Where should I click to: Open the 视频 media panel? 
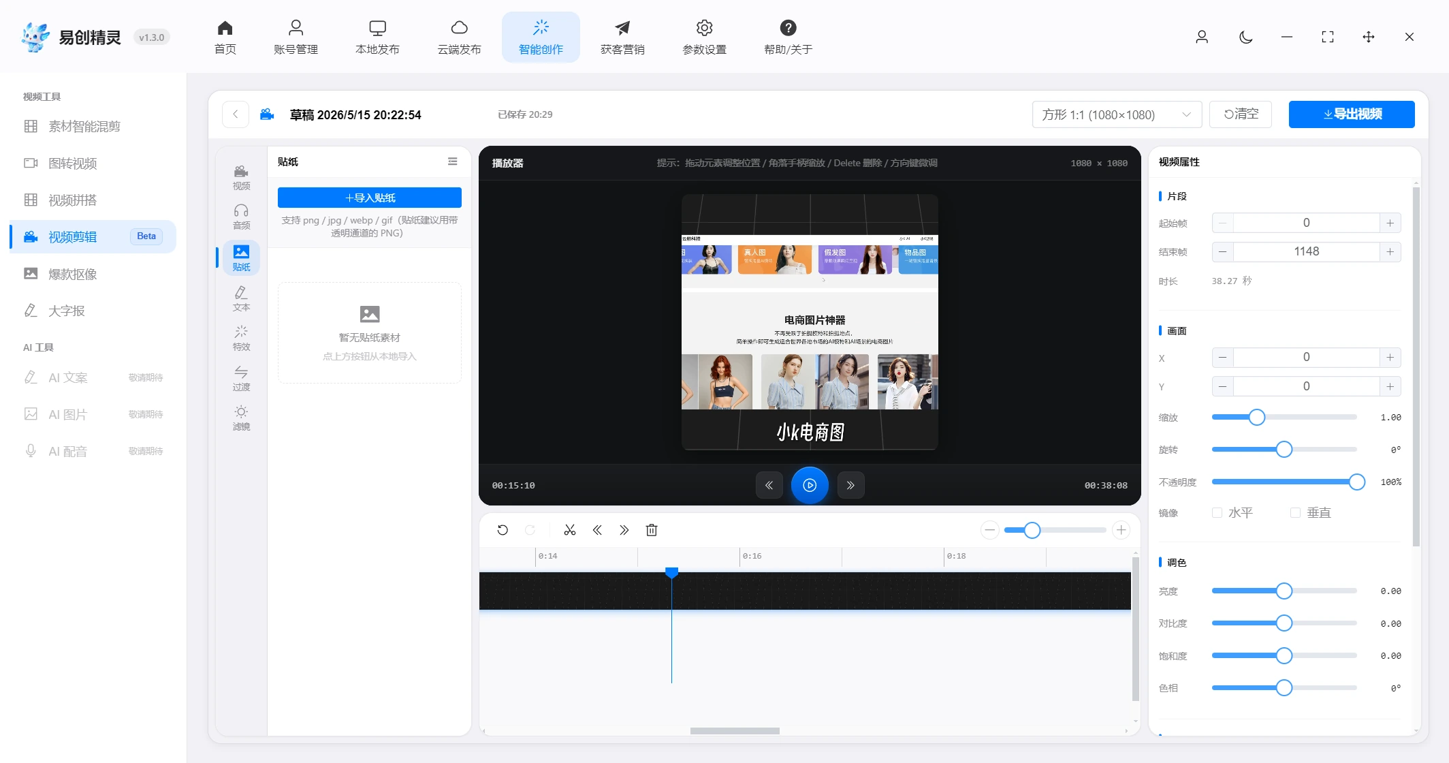[241, 177]
